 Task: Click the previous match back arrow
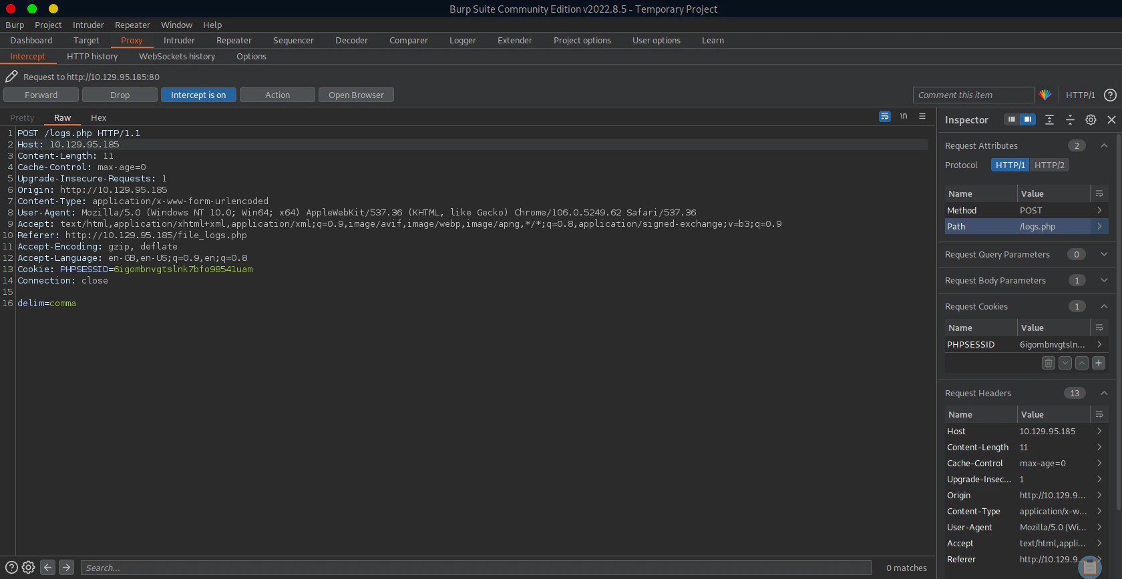pyautogui.click(x=47, y=568)
